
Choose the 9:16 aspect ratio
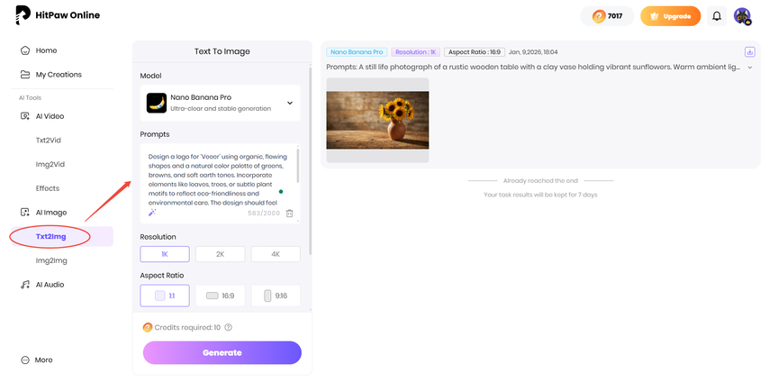(x=276, y=295)
